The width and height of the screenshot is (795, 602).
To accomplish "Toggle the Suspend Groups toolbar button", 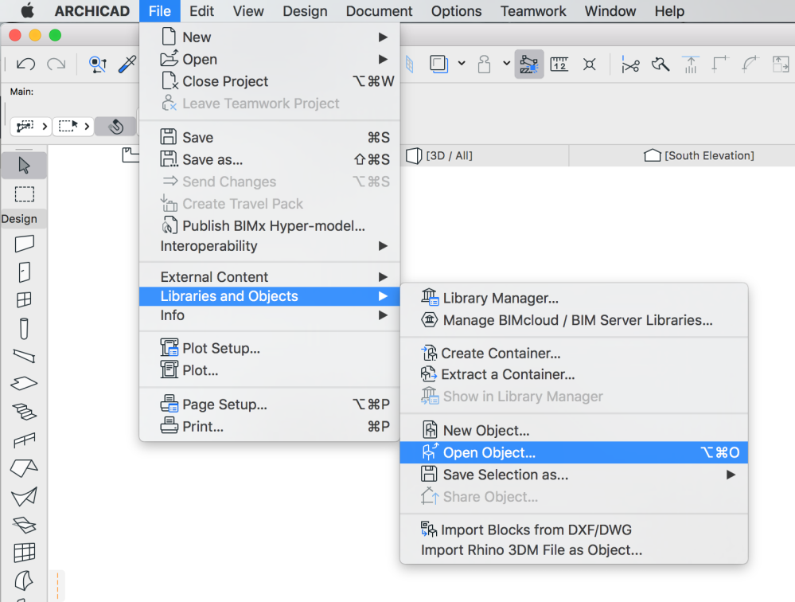I will pos(484,64).
